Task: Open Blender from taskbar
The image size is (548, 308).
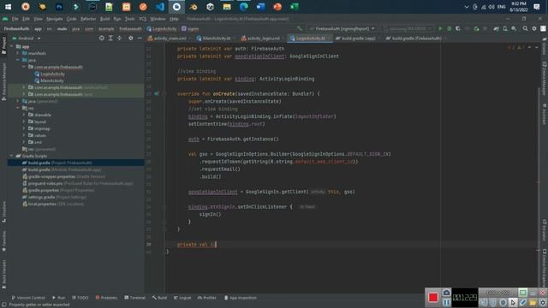Action: 194,7
